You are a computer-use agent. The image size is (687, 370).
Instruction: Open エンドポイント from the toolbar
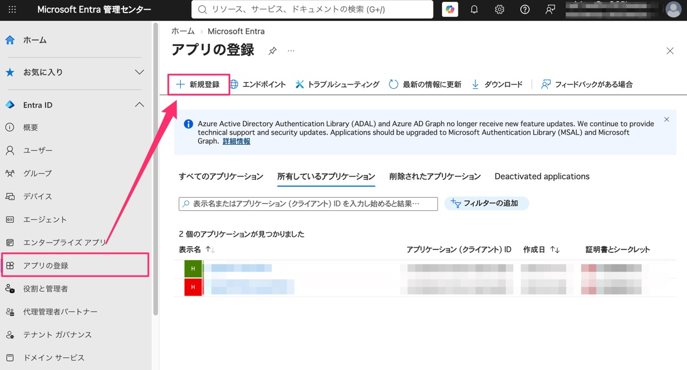point(258,84)
